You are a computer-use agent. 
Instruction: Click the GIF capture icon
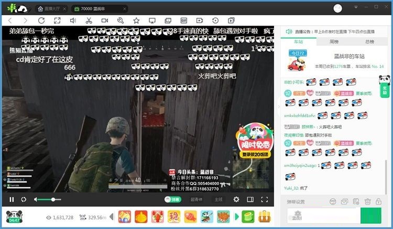[184, 20]
